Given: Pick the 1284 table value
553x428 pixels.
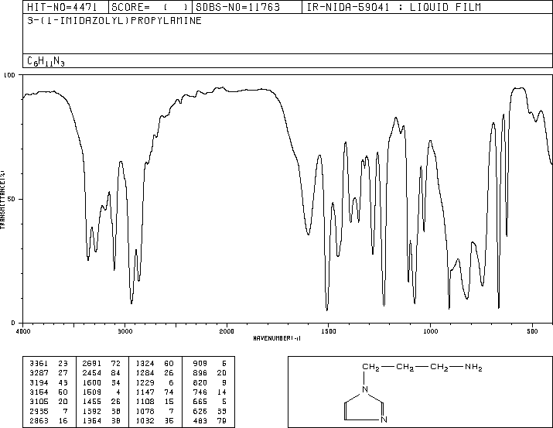Looking at the screenshot, I should 145,373.
